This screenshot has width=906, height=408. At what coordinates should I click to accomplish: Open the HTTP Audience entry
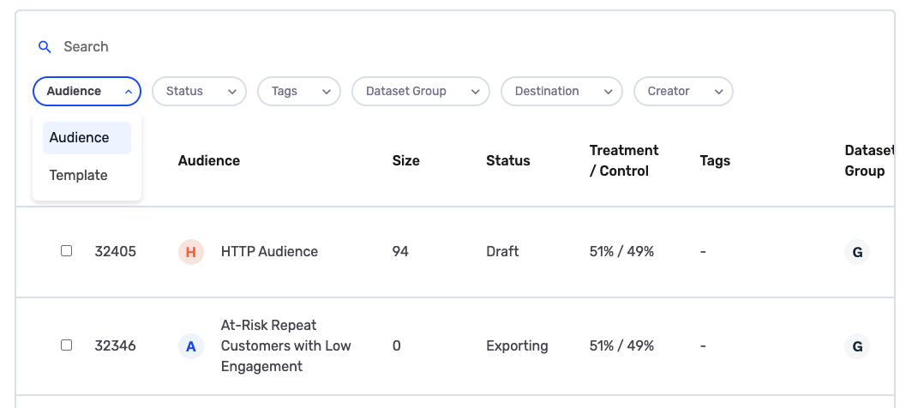click(x=269, y=252)
